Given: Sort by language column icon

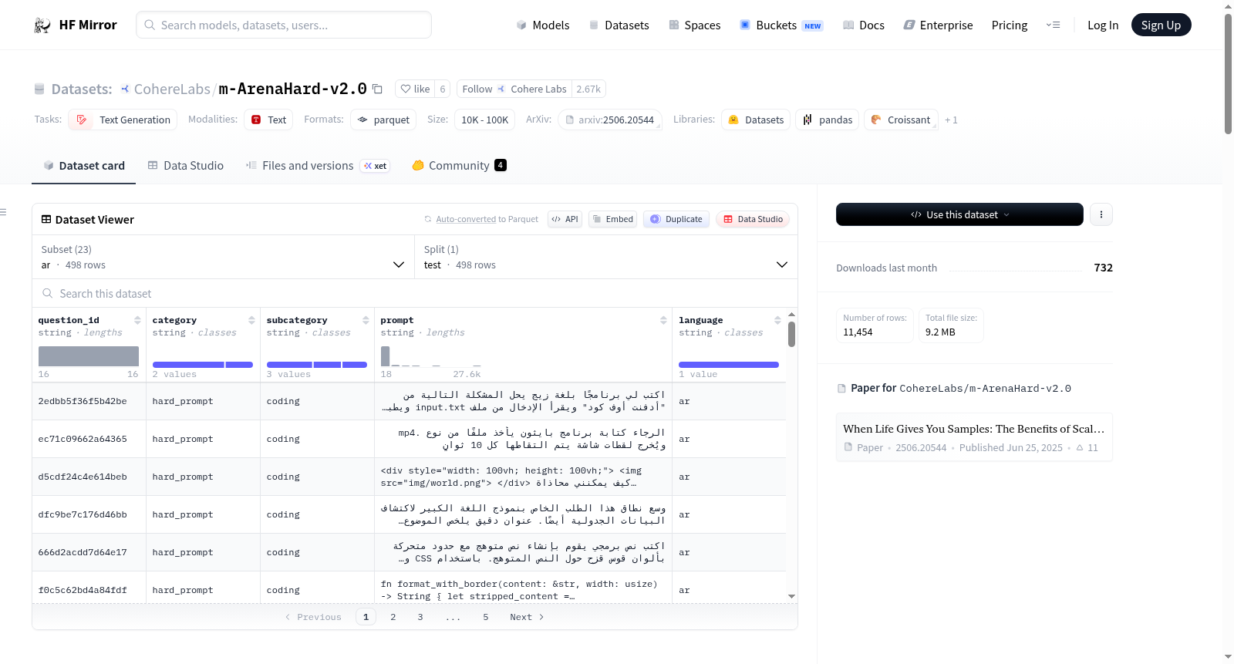Looking at the screenshot, I should 777,320.
